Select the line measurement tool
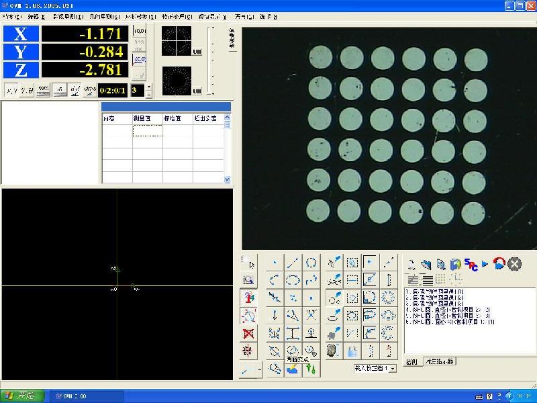Image resolution: width=537 pixels, height=403 pixels. point(293,263)
